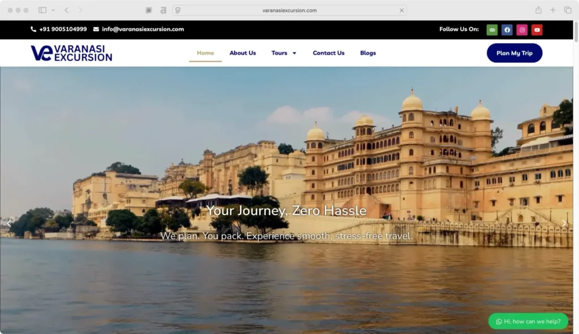This screenshot has width=579, height=334.
Task: Select the About Us menu item
Action: click(x=243, y=53)
